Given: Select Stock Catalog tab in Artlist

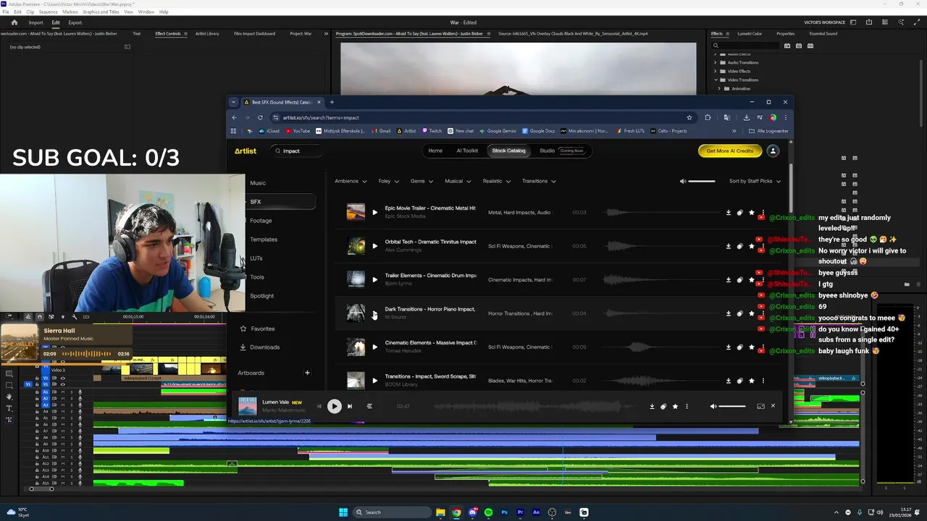Looking at the screenshot, I should tap(508, 151).
